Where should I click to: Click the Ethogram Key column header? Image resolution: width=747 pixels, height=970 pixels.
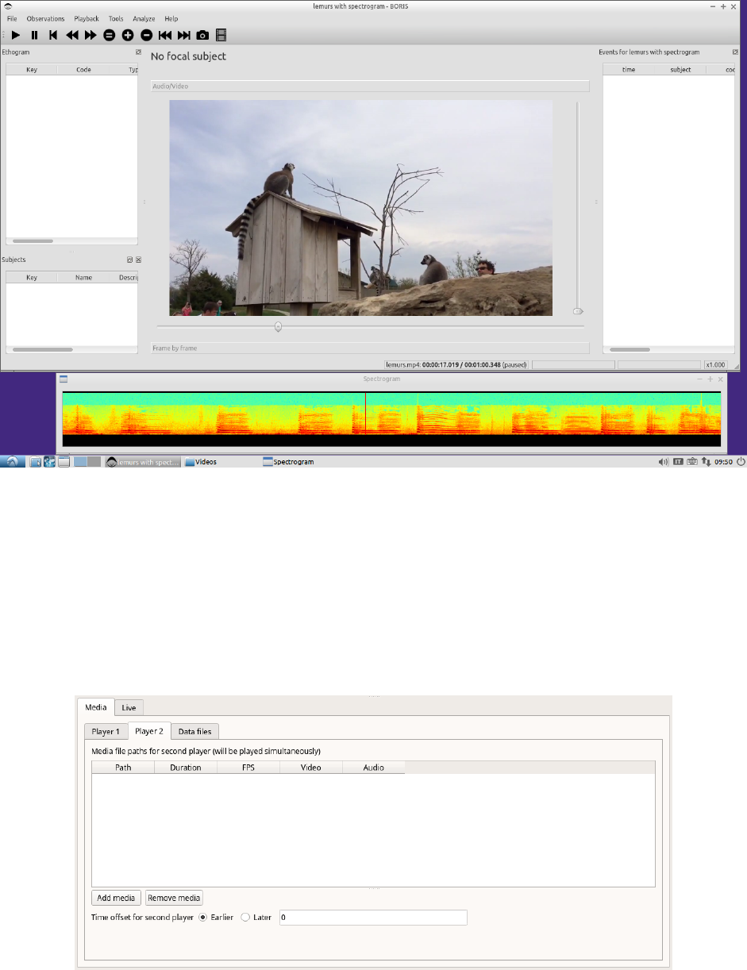tap(32, 70)
